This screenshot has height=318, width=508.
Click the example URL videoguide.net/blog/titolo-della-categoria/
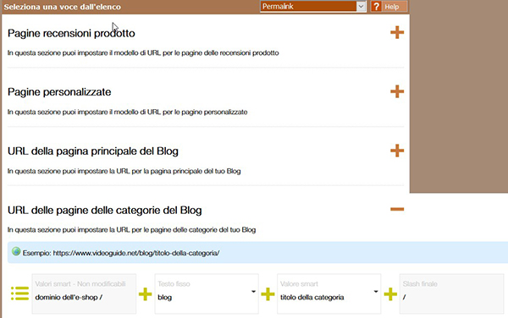(136, 253)
